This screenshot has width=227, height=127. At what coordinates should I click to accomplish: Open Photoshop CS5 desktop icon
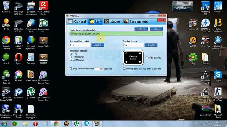click(205, 8)
